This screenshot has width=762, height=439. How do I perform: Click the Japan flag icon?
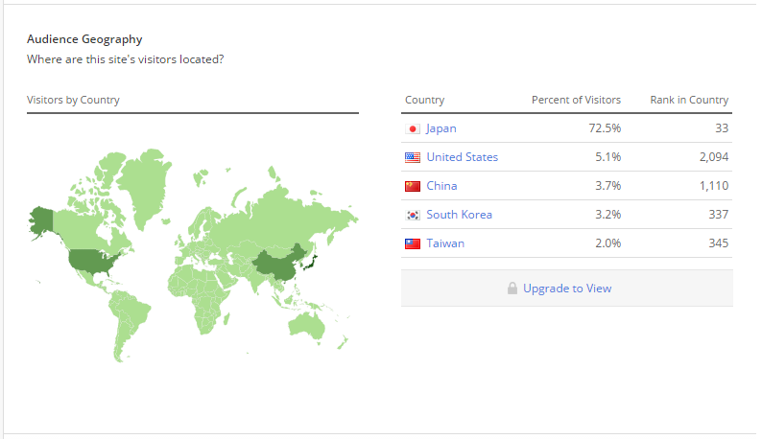[x=413, y=128]
